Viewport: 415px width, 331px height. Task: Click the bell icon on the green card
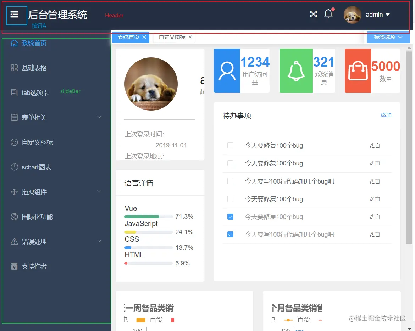(x=296, y=71)
